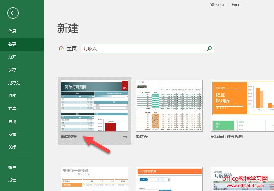Open 另存为 in the sidebar
This screenshot has width=274, height=191.
[14, 83]
